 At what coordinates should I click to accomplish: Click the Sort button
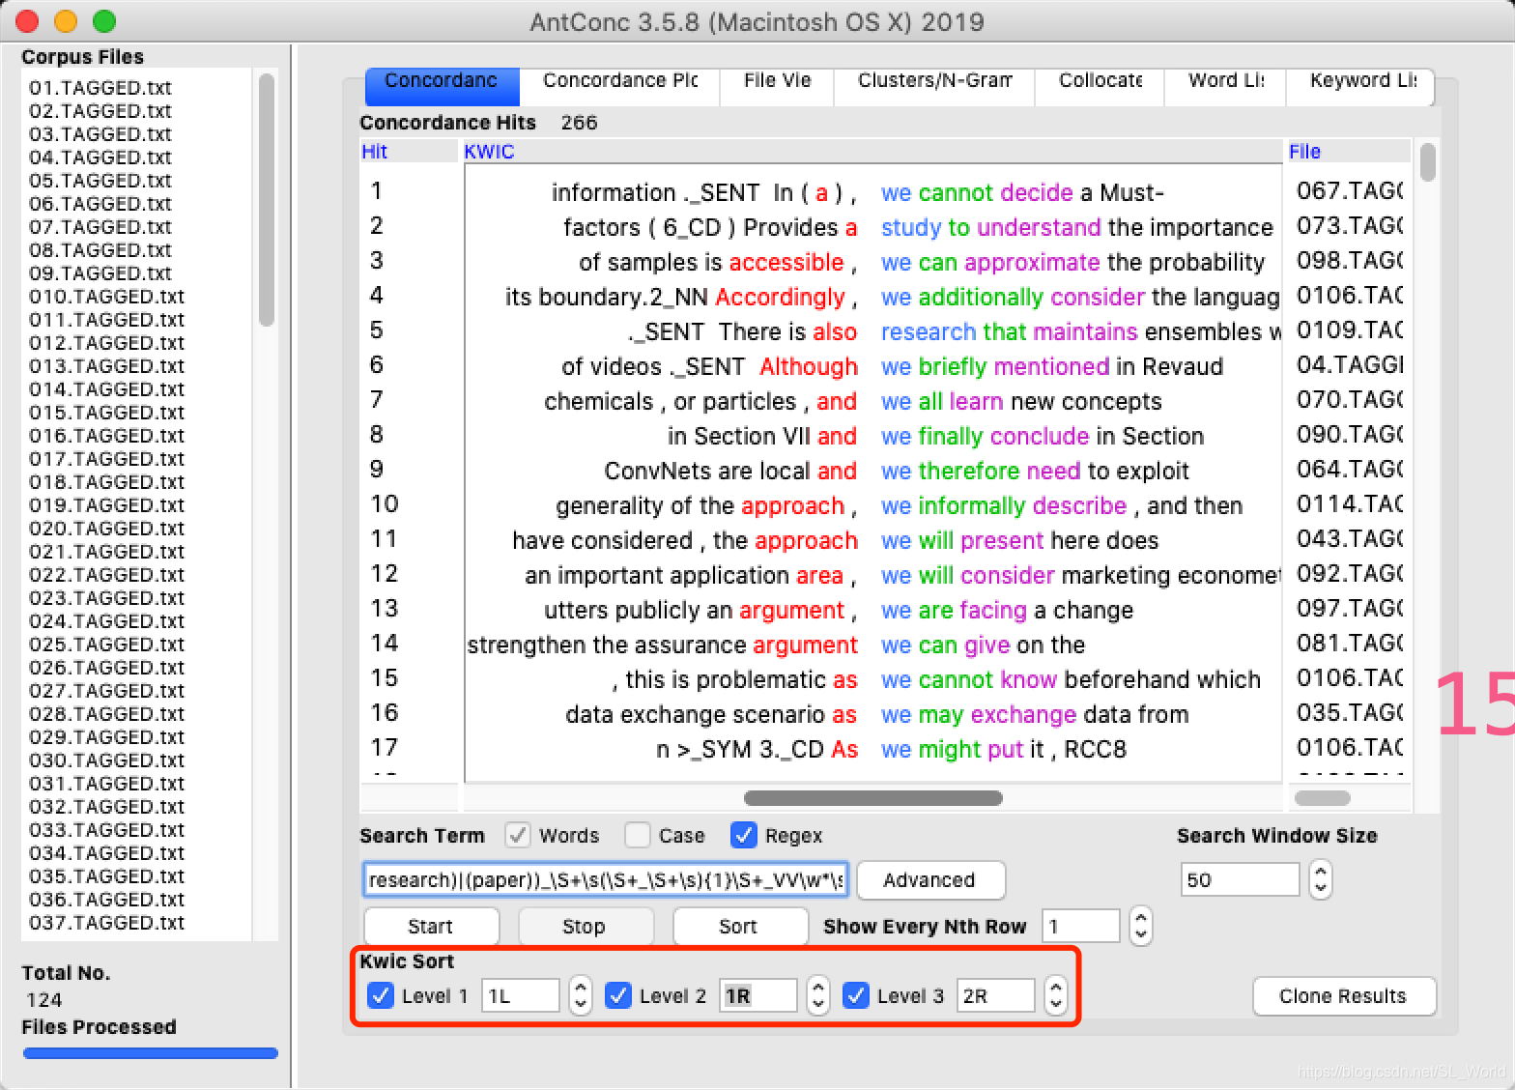pos(739,926)
